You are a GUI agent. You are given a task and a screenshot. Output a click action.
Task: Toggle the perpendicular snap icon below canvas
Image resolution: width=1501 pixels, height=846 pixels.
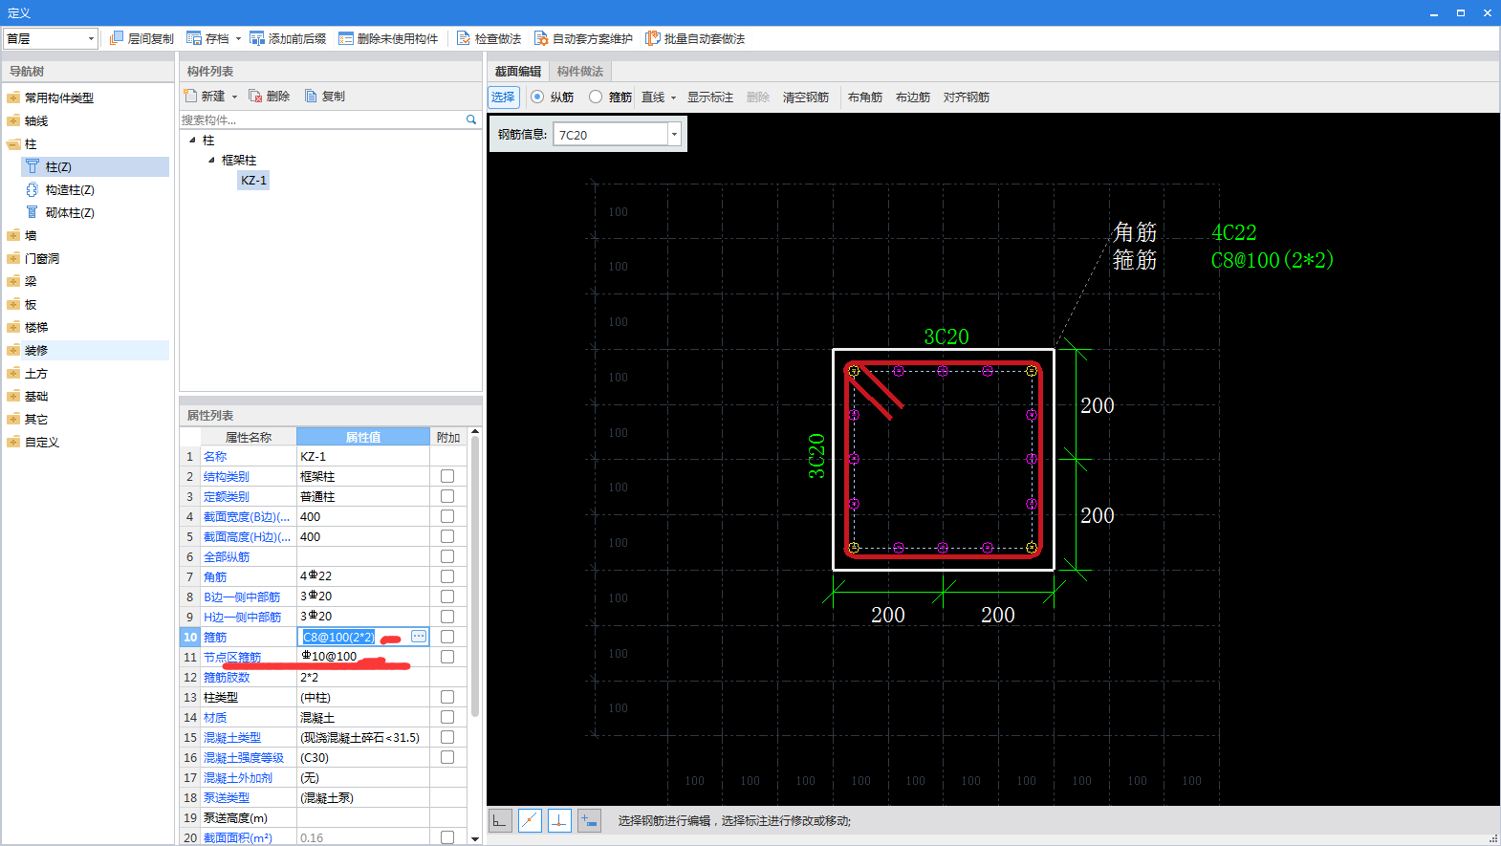coord(559,820)
